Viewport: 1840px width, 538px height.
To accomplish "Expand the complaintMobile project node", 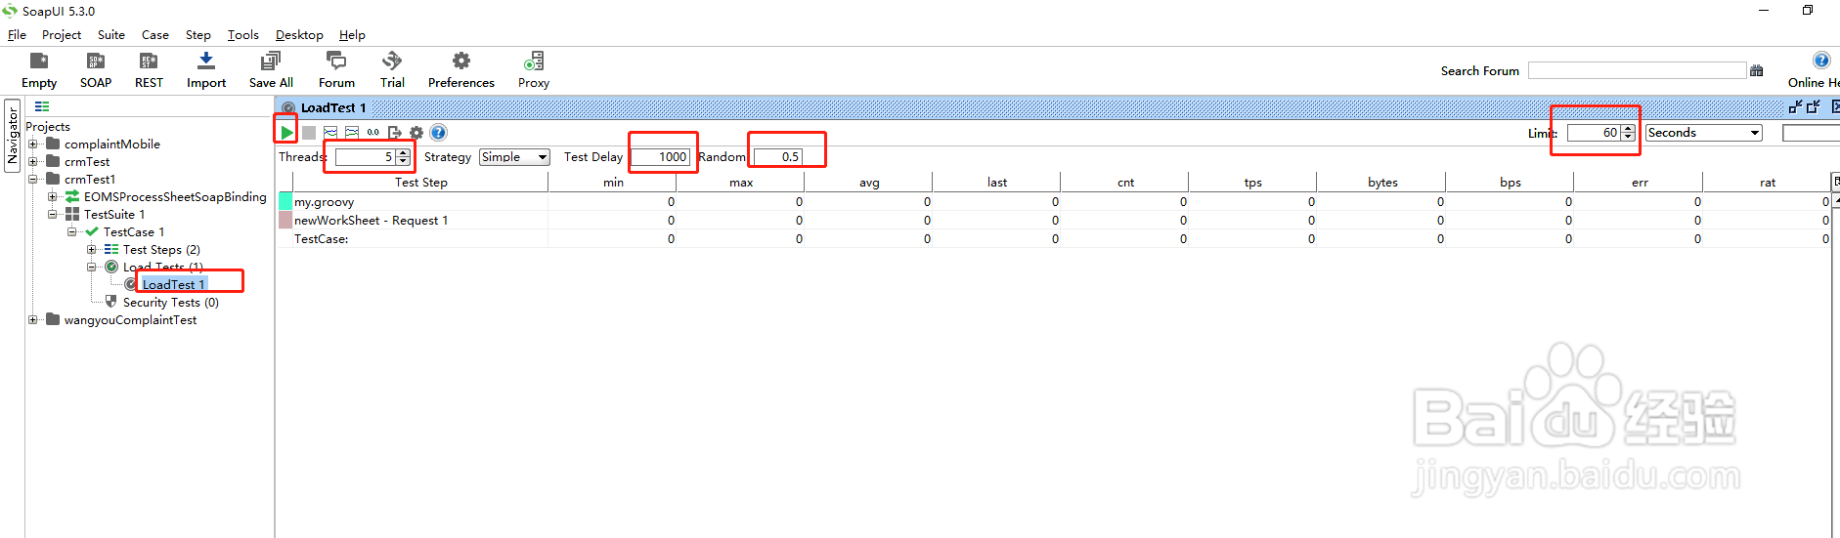I will [x=32, y=144].
